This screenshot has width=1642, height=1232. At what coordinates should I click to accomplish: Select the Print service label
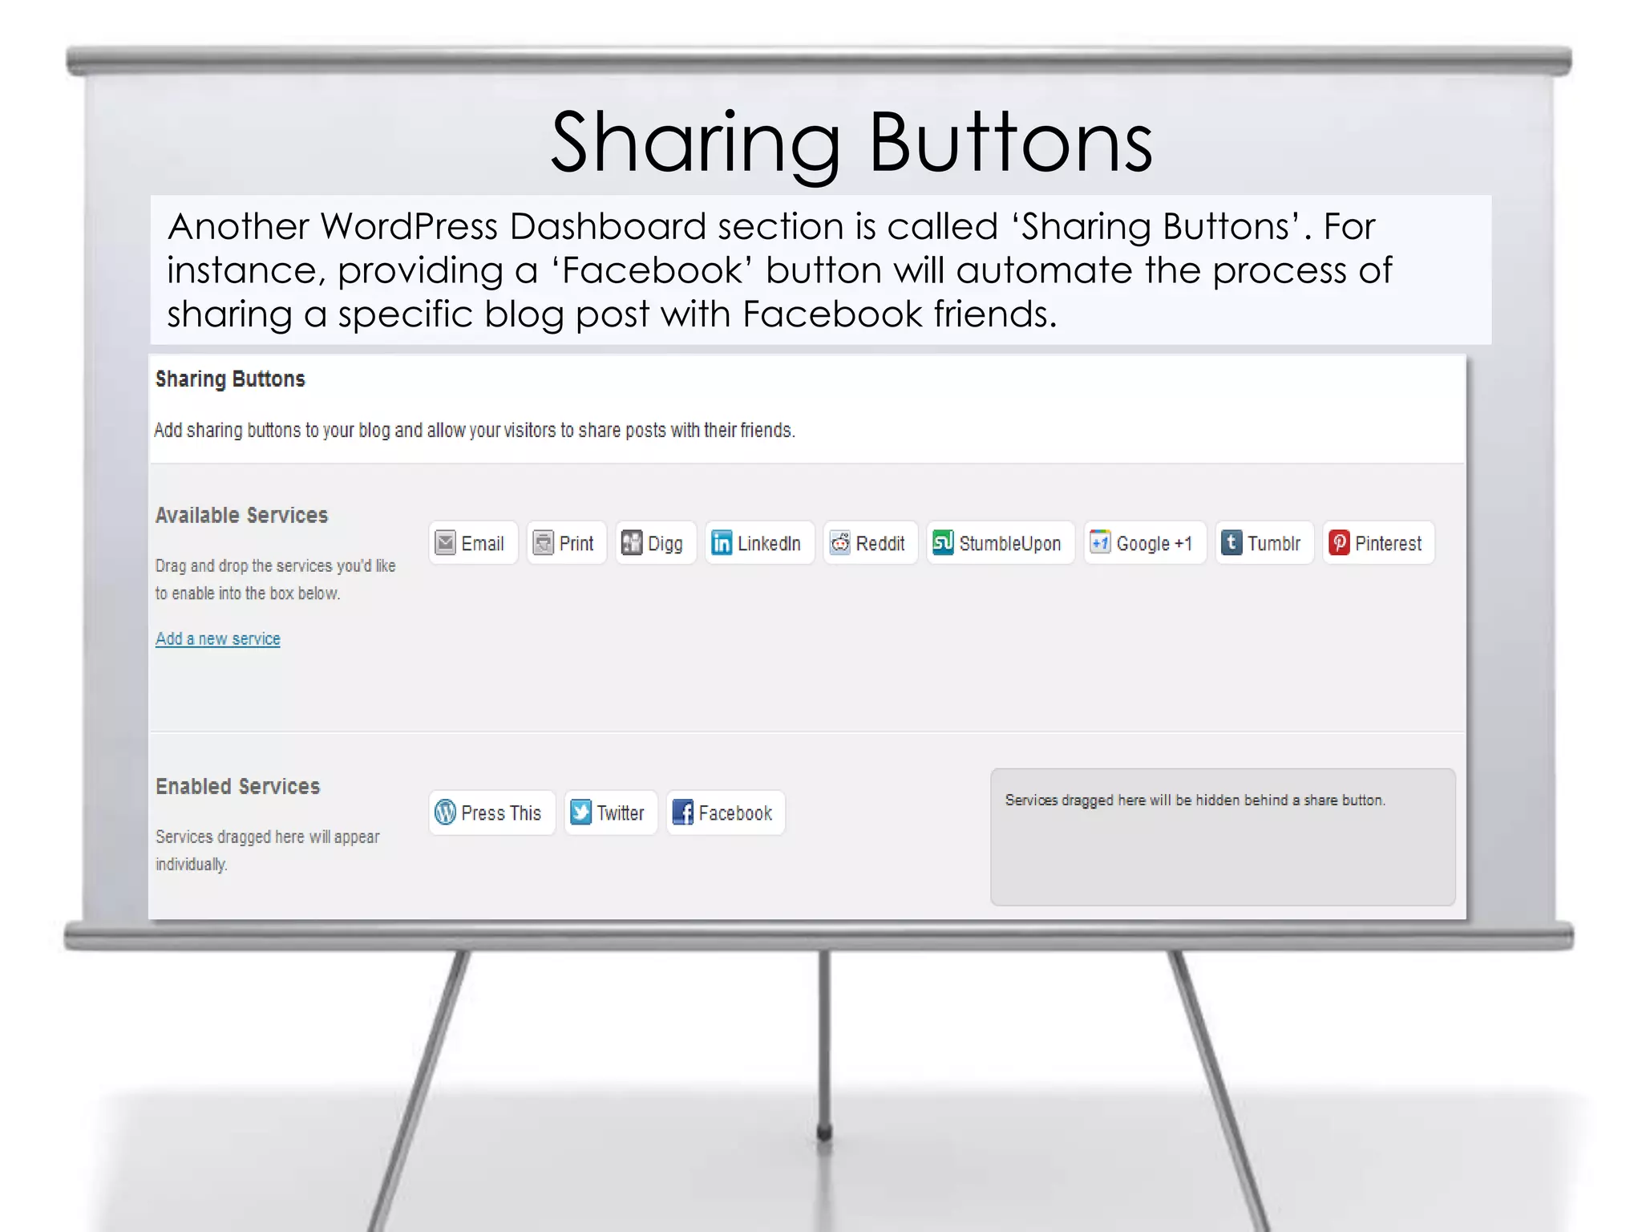point(576,544)
